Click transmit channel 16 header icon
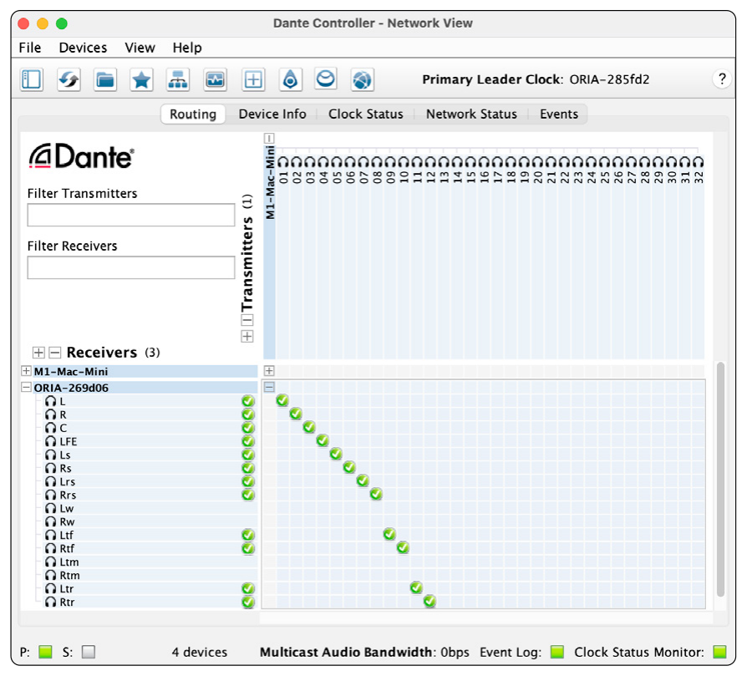This screenshot has height=676, width=747. 484,162
